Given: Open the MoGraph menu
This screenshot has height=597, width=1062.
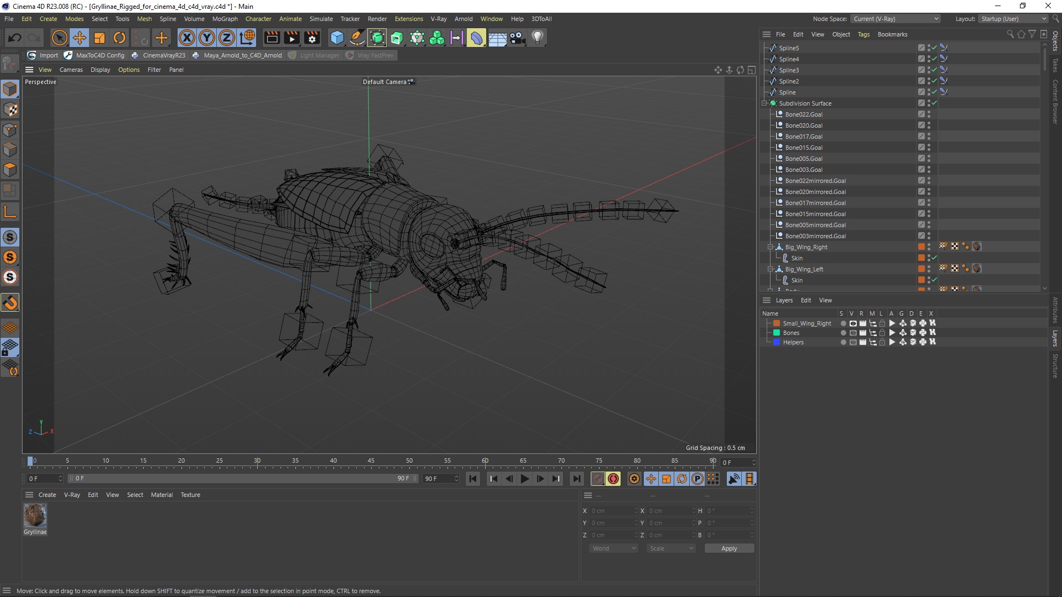Looking at the screenshot, I should tap(225, 19).
